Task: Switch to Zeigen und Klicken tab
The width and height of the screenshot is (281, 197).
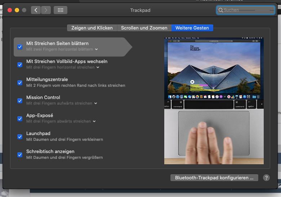Action: tap(92, 28)
